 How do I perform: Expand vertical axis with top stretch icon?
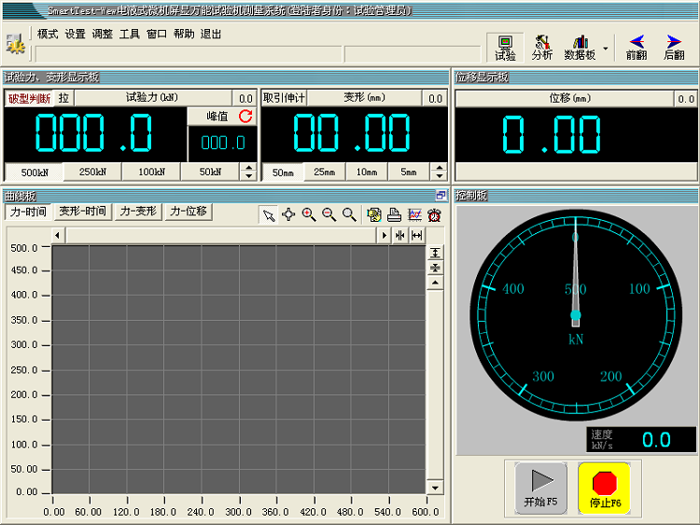pos(435,253)
